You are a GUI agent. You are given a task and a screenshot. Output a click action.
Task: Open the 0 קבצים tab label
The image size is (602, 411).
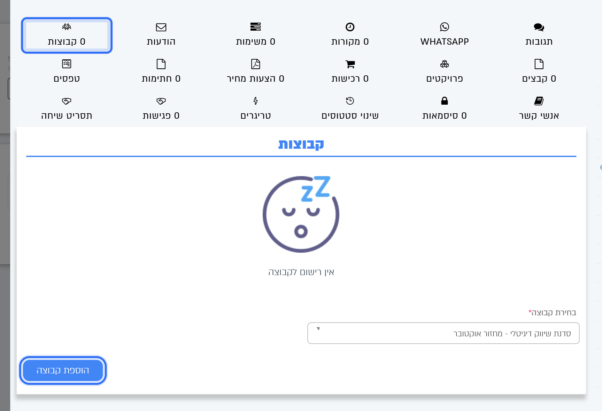pos(539,78)
